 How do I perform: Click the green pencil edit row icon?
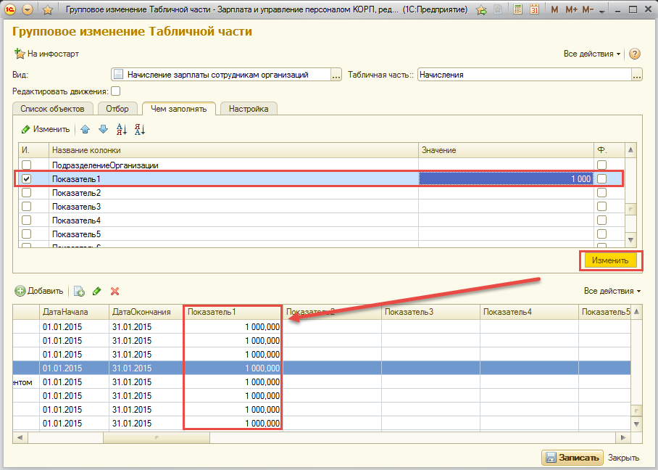(x=97, y=291)
